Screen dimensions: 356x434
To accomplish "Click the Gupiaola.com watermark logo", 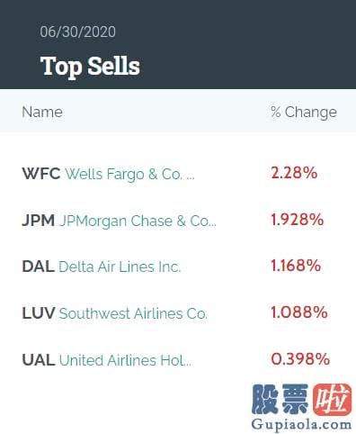I will [x=301, y=408].
